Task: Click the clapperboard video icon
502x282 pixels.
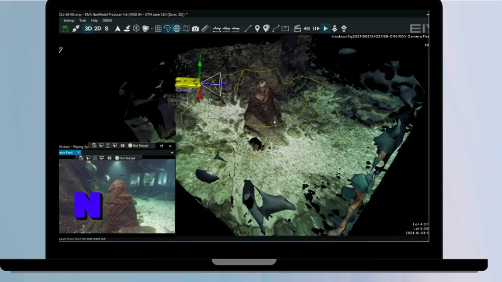Action: click(298, 28)
